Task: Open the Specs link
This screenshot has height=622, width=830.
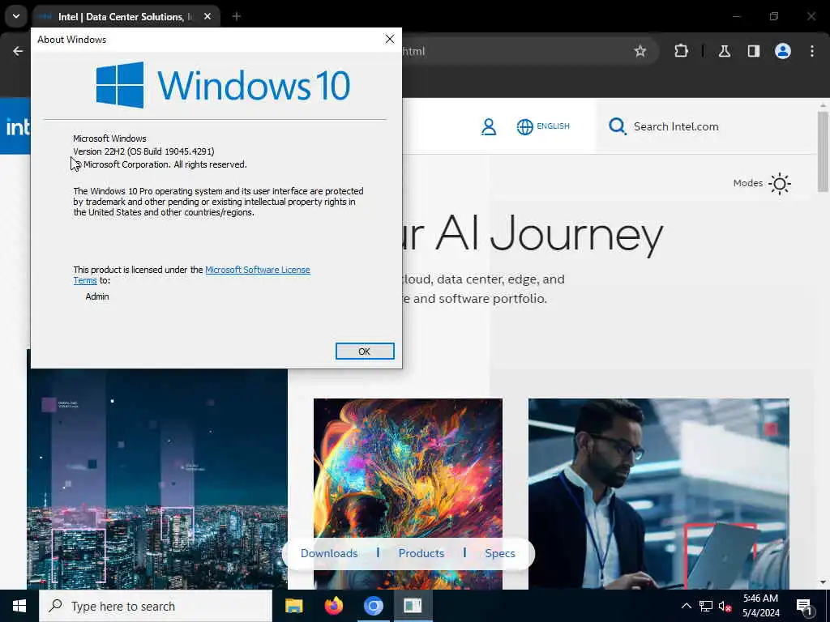Action: coord(499,553)
